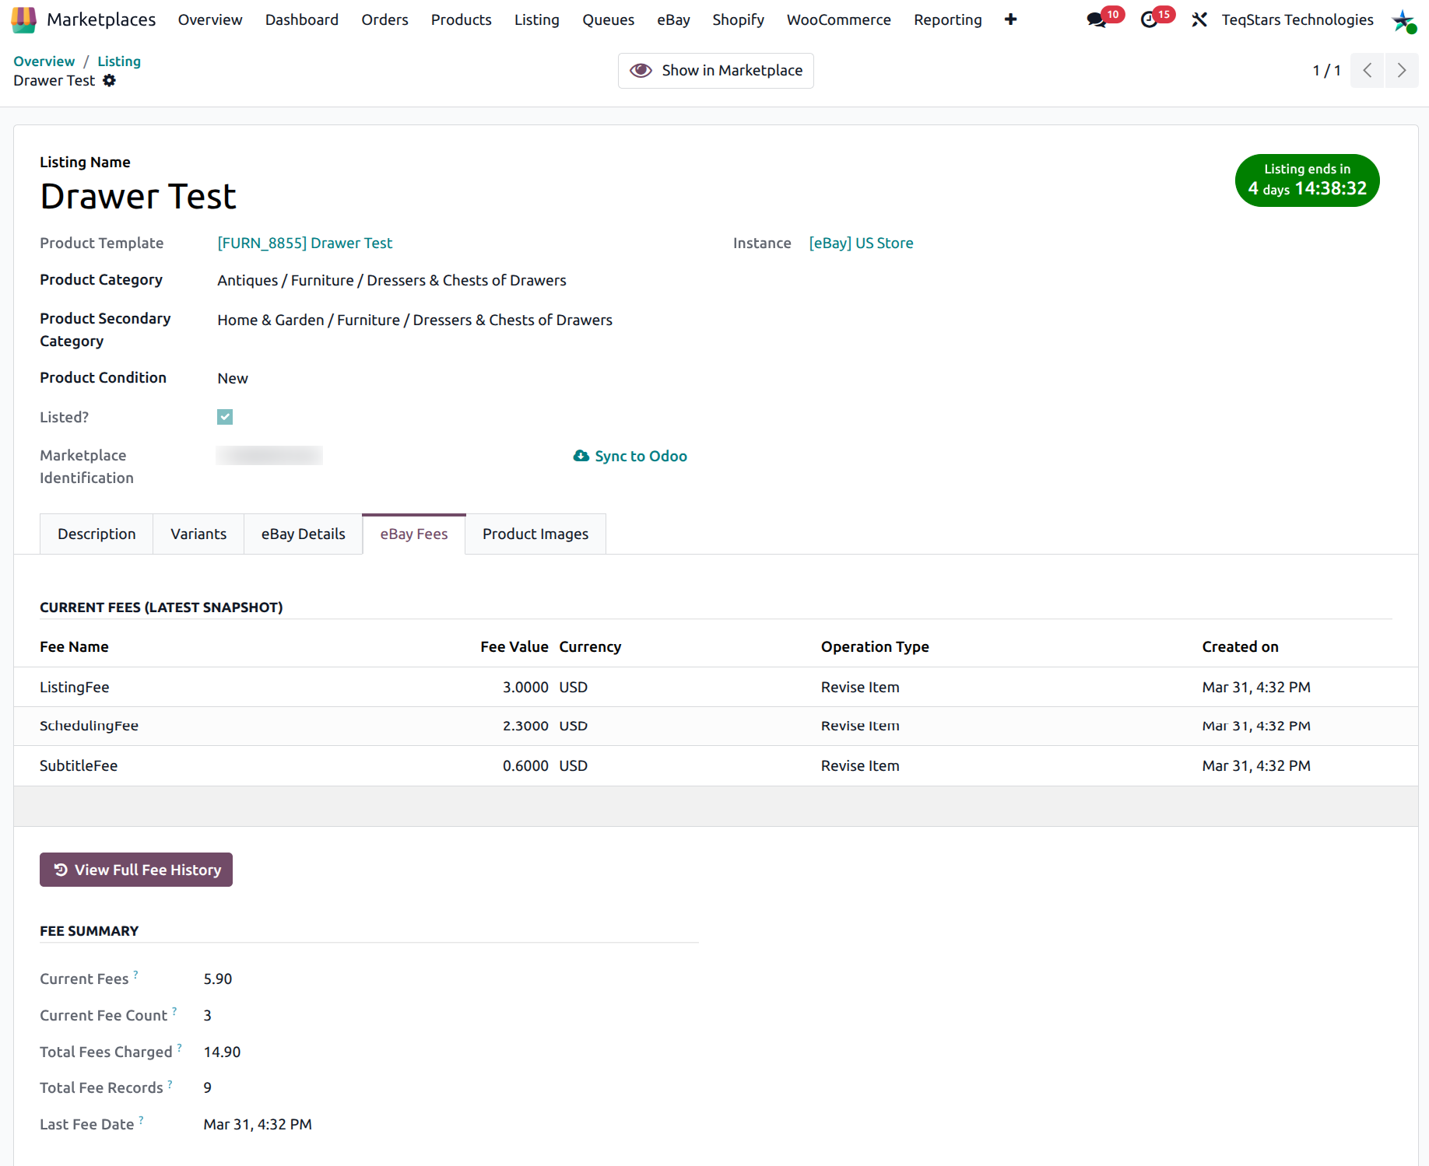The width and height of the screenshot is (1429, 1166).
Task: Switch to the Description tab
Action: coord(97,534)
